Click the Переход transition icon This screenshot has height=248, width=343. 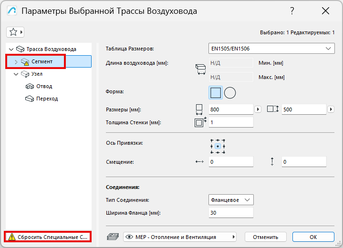(x=30, y=99)
